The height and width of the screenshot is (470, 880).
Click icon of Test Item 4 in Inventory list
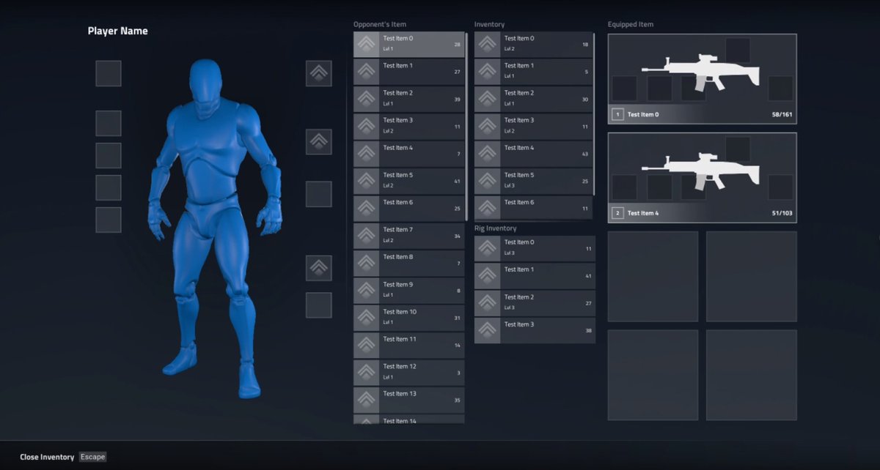[487, 154]
